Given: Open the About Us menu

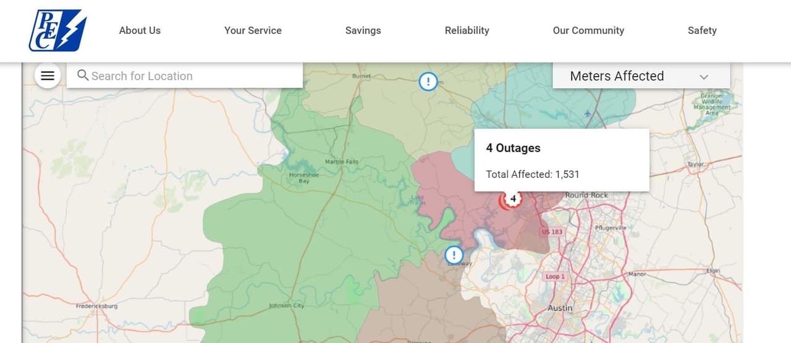Looking at the screenshot, I should click(x=140, y=30).
